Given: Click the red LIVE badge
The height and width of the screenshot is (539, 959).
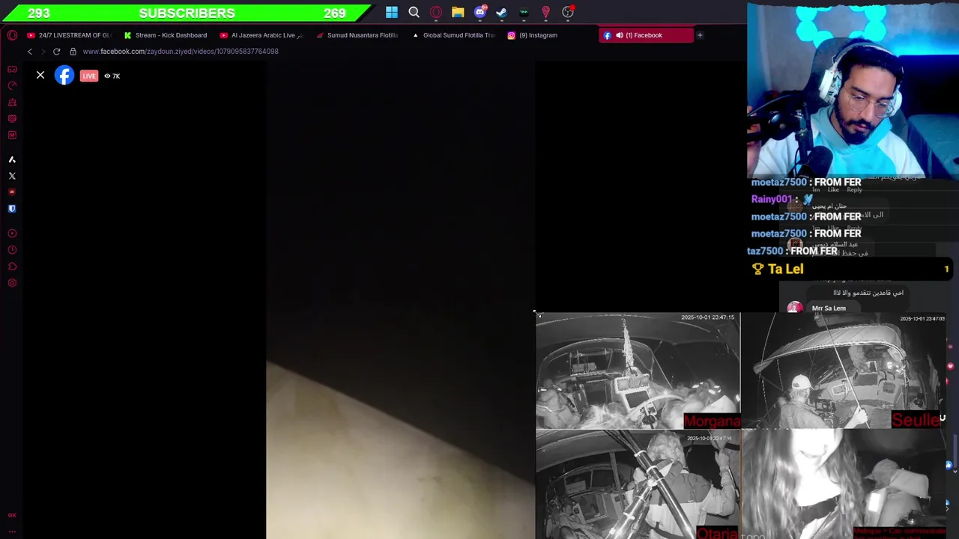Looking at the screenshot, I should [x=89, y=76].
